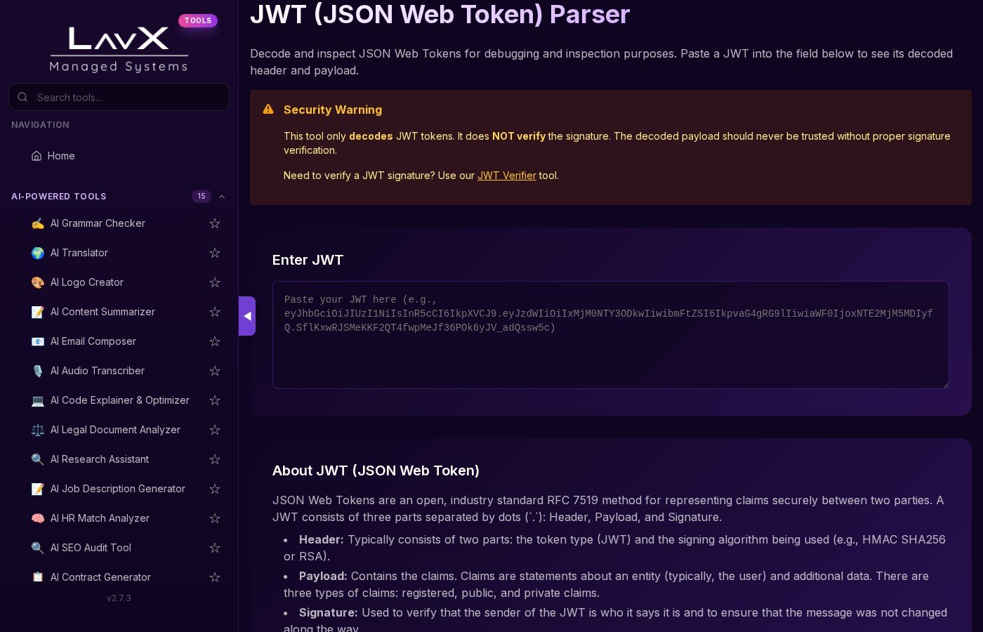Click the Search tools input field

(x=126, y=98)
